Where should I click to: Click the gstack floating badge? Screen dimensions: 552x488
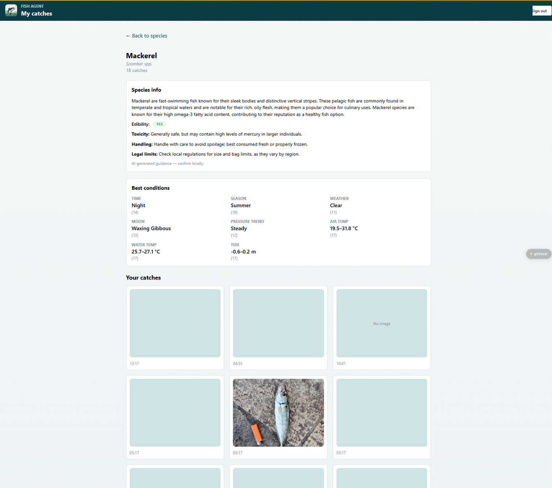(539, 254)
